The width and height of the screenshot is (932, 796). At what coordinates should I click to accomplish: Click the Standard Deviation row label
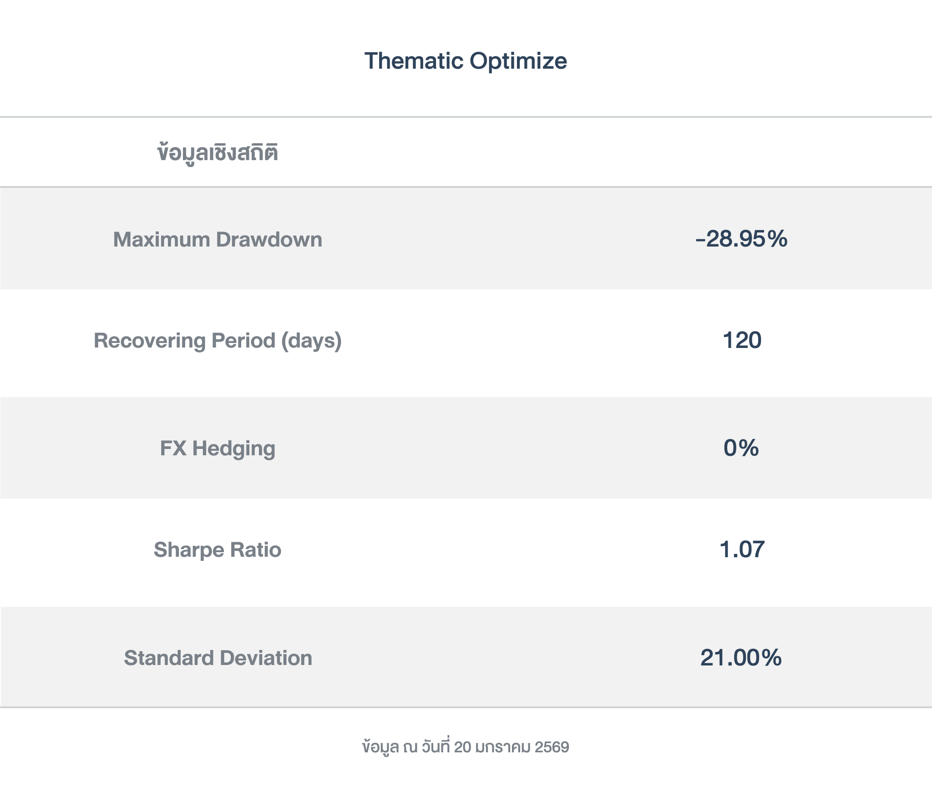(x=218, y=658)
